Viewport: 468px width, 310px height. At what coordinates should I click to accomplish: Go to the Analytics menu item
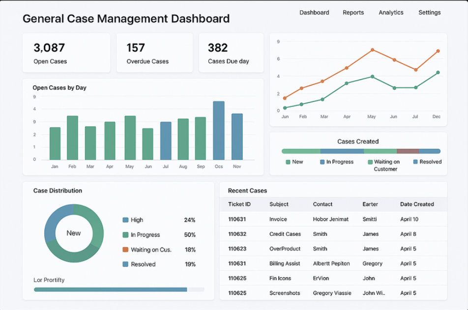click(x=391, y=13)
